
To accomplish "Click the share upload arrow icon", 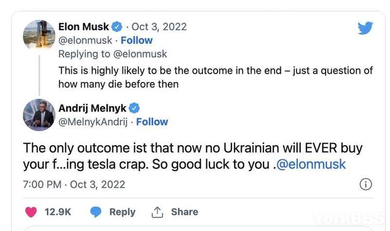I will [x=157, y=212].
